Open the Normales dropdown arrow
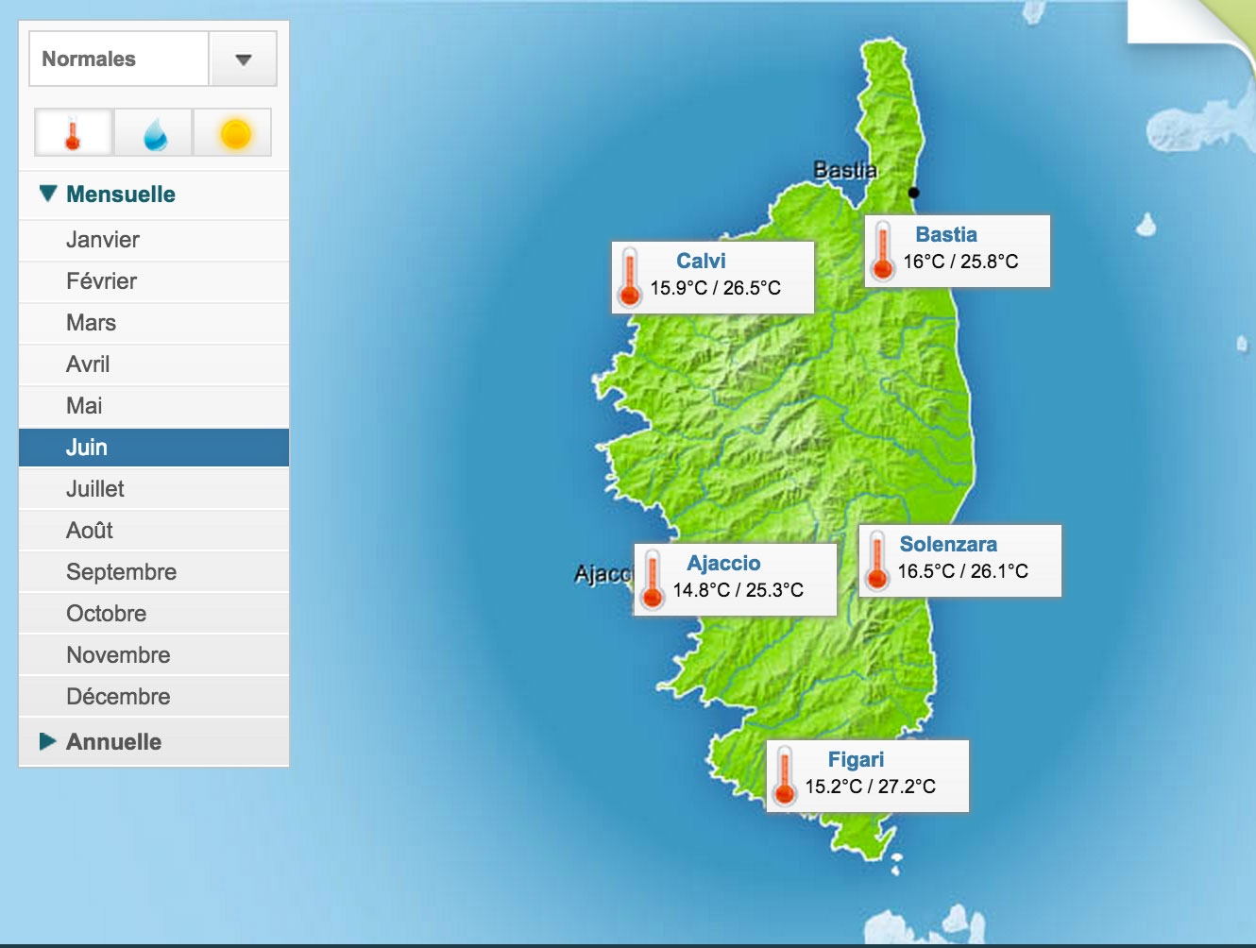The height and width of the screenshot is (948, 1256). (x=243, y=59)
